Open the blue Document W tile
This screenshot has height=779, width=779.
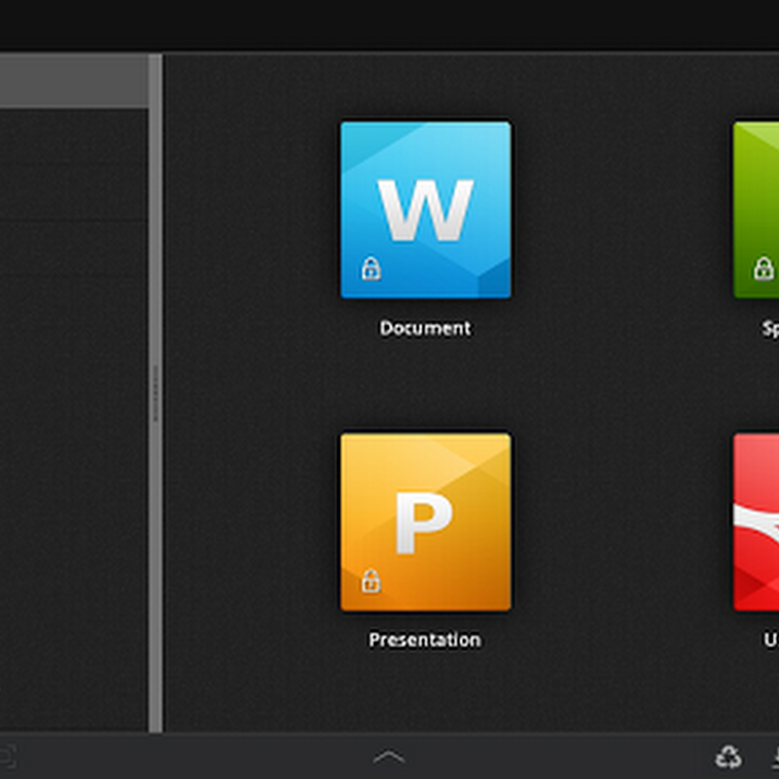click(x=425, y=210)
